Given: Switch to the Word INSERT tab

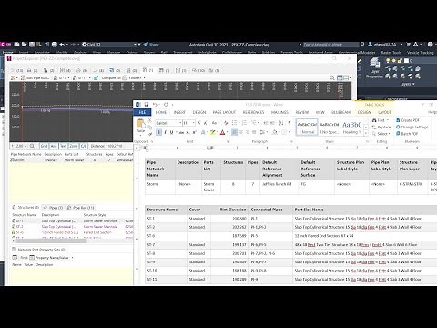Looking at the screenshot, I should click(x=179, y=112).
